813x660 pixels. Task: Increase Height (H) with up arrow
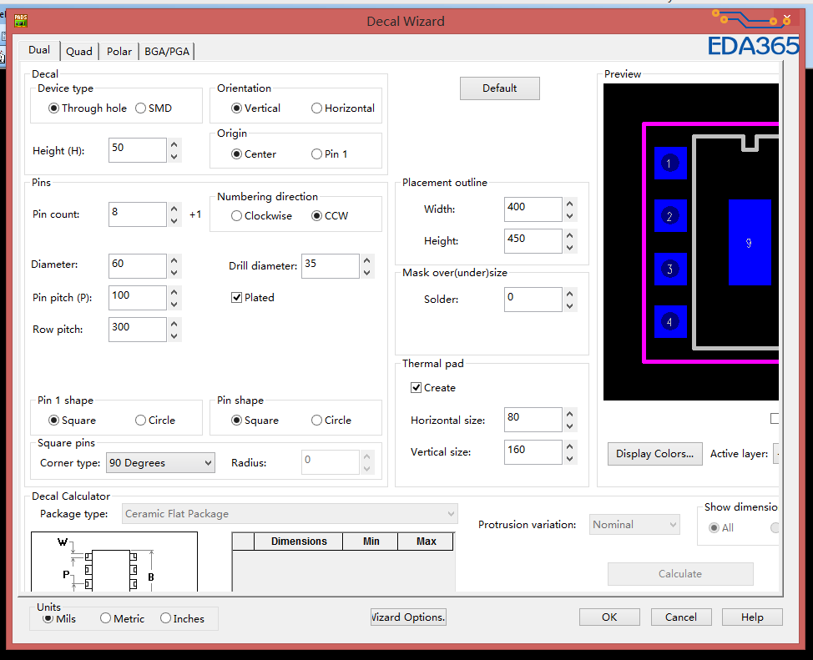[174, 144]
